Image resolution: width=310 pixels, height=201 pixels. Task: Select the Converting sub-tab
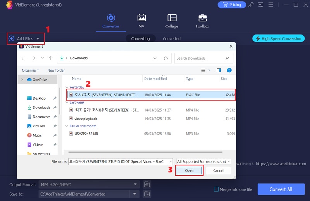click(141, 39)
